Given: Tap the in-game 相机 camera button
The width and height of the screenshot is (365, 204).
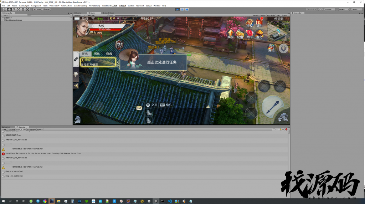Looking at the screenshot, I should coord(166,105).
